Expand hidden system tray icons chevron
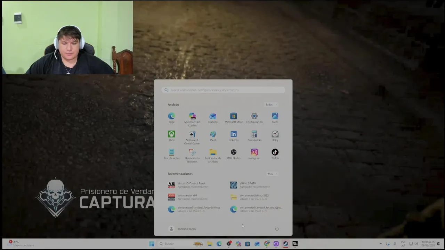This screenshot has height=250, width=445. click(x=381, y=244)
